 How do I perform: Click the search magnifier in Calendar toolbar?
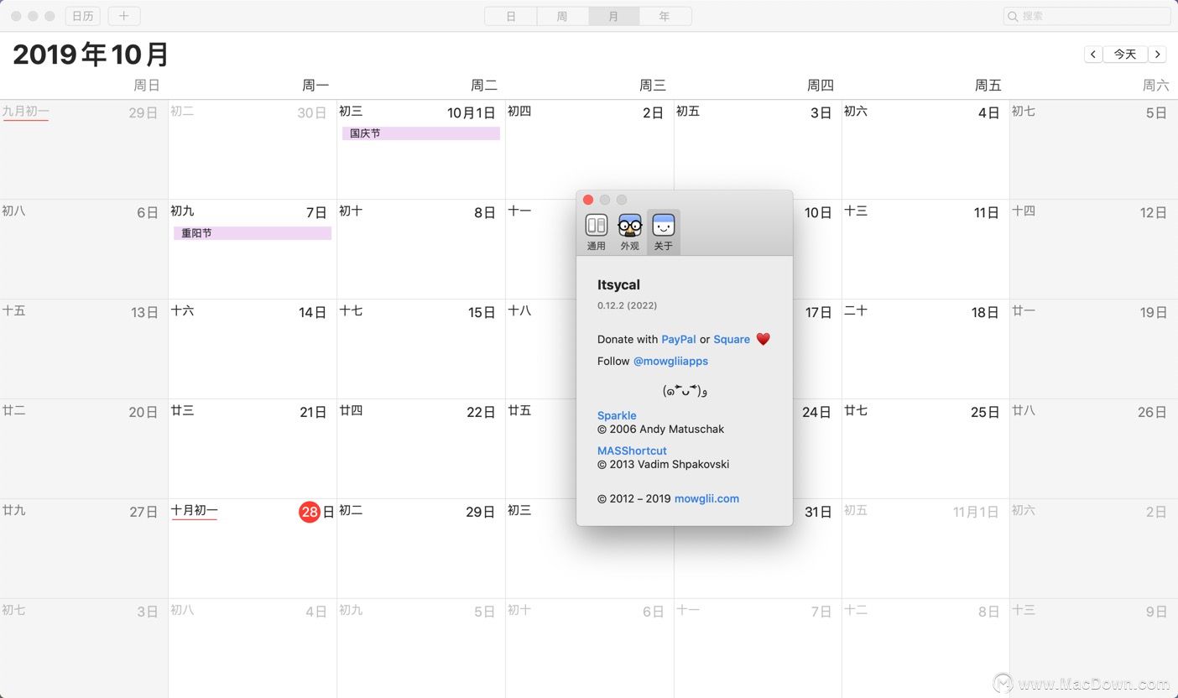[1014, 16]
